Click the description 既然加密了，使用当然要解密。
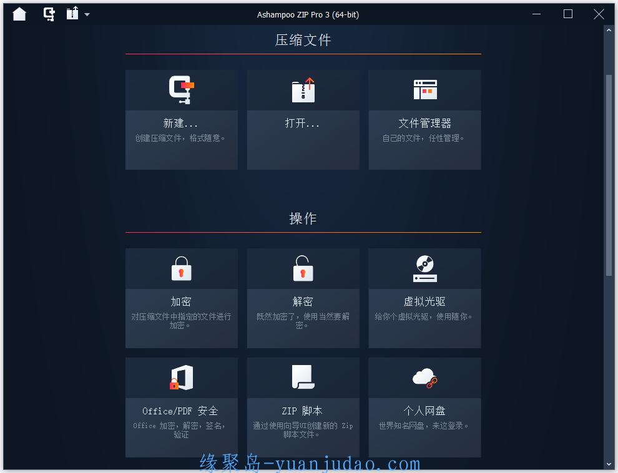The width and height of the screenshot is (618, 473). [303, 321]
